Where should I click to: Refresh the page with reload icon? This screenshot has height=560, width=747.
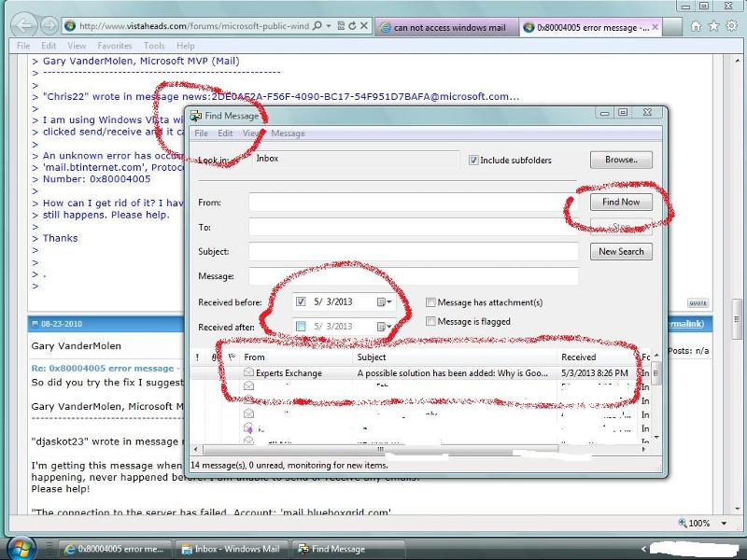352,26
